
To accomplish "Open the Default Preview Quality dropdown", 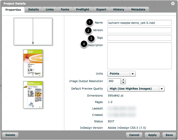I will coord(136,89).
